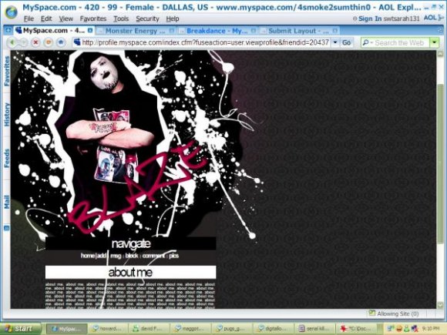Click the scrollbar up arrow
447x335 pixels.
[x=441, y=54]
